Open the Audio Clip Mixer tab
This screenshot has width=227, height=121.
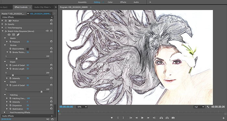[42, 7]
